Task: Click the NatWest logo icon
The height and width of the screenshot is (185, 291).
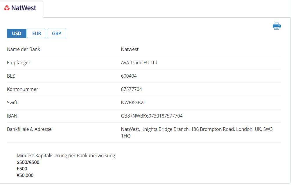Action: (7, 8)
